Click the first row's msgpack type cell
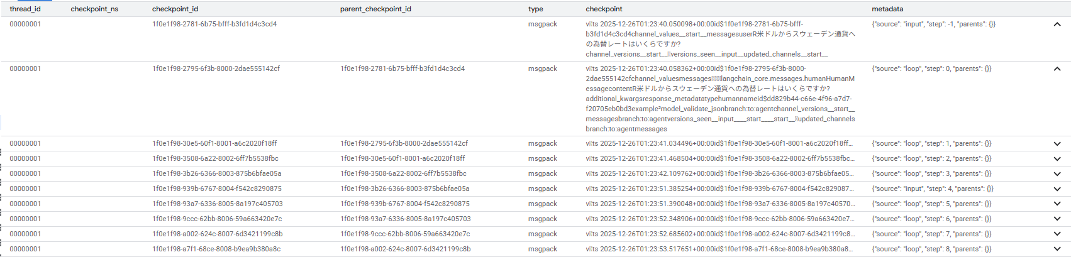Viewport: 1071px width, 257px height. (x=542, y=24)
